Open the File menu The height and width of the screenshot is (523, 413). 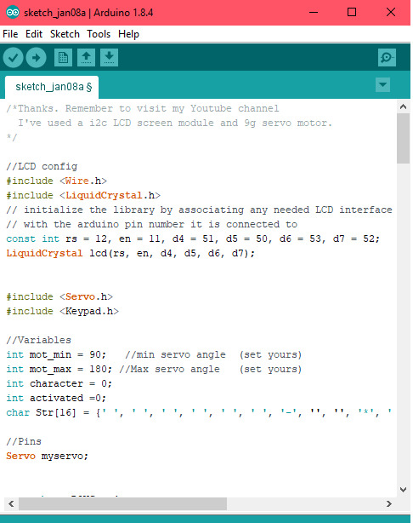point(10,34)
